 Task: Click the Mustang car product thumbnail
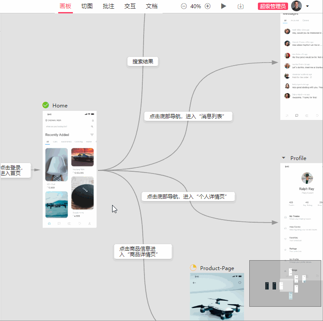pos(82,157)
